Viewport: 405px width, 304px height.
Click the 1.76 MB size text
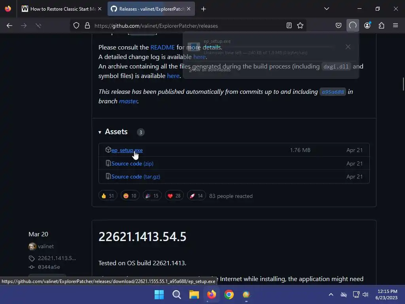click(x=300, y=150)
